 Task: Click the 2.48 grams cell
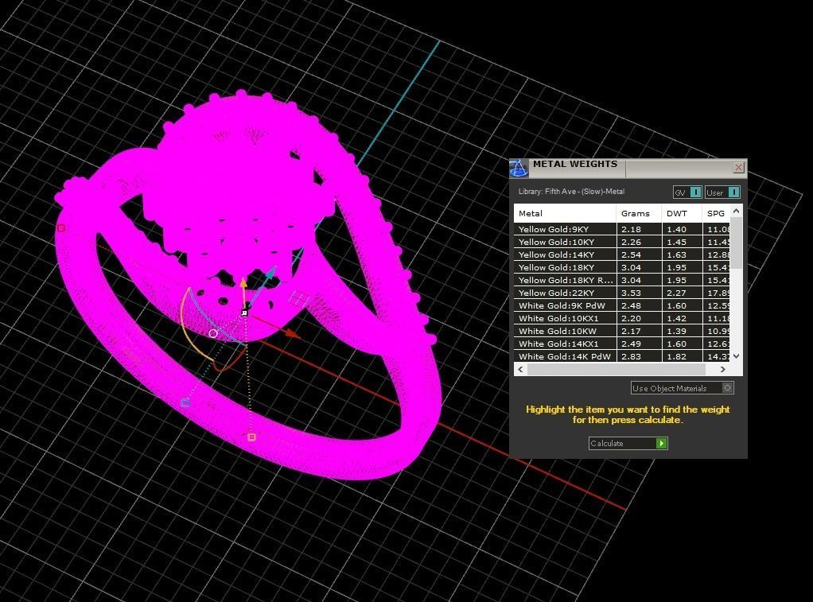[639, 305]
